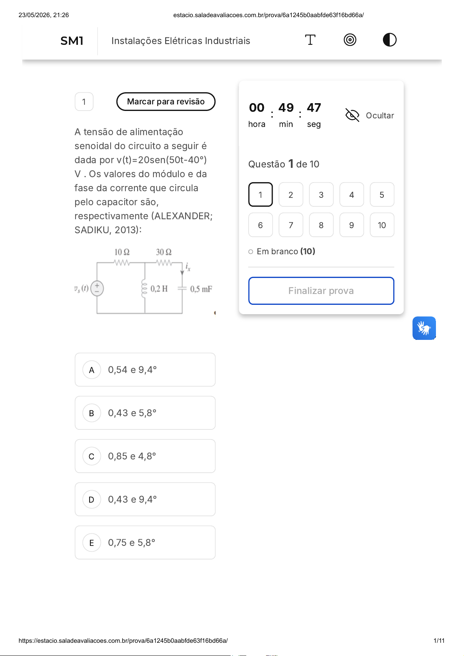Click the question number 1 badge
The image size is (464, 656).
coord(84,102)
